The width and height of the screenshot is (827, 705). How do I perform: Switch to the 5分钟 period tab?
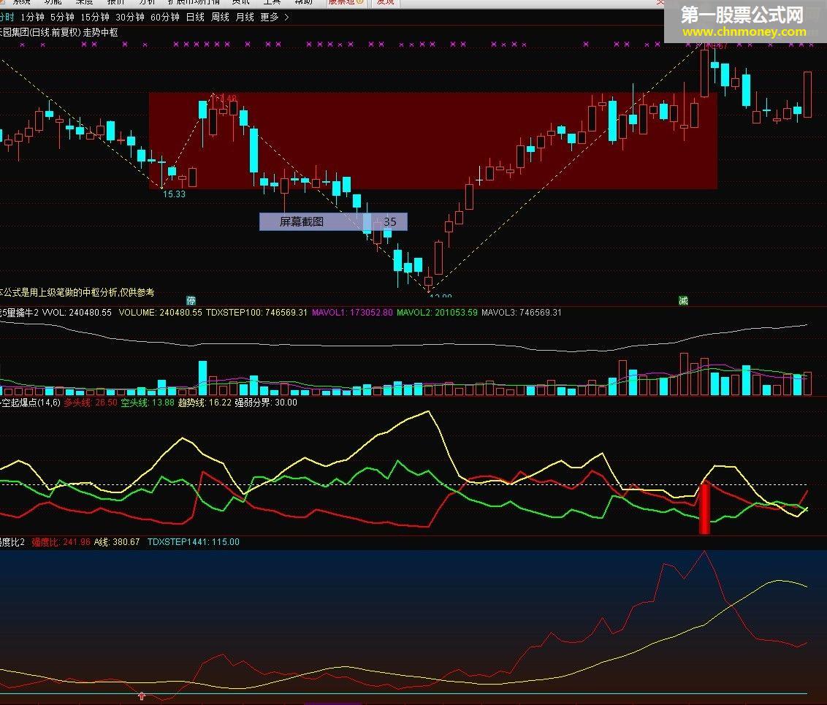tap(61, 18)
